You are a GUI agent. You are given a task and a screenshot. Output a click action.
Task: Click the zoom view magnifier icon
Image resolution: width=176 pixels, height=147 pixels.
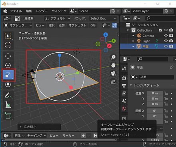click(x=113, y=57)
